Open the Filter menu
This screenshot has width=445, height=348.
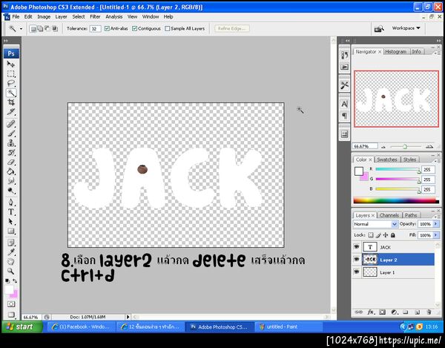(95, 17)
